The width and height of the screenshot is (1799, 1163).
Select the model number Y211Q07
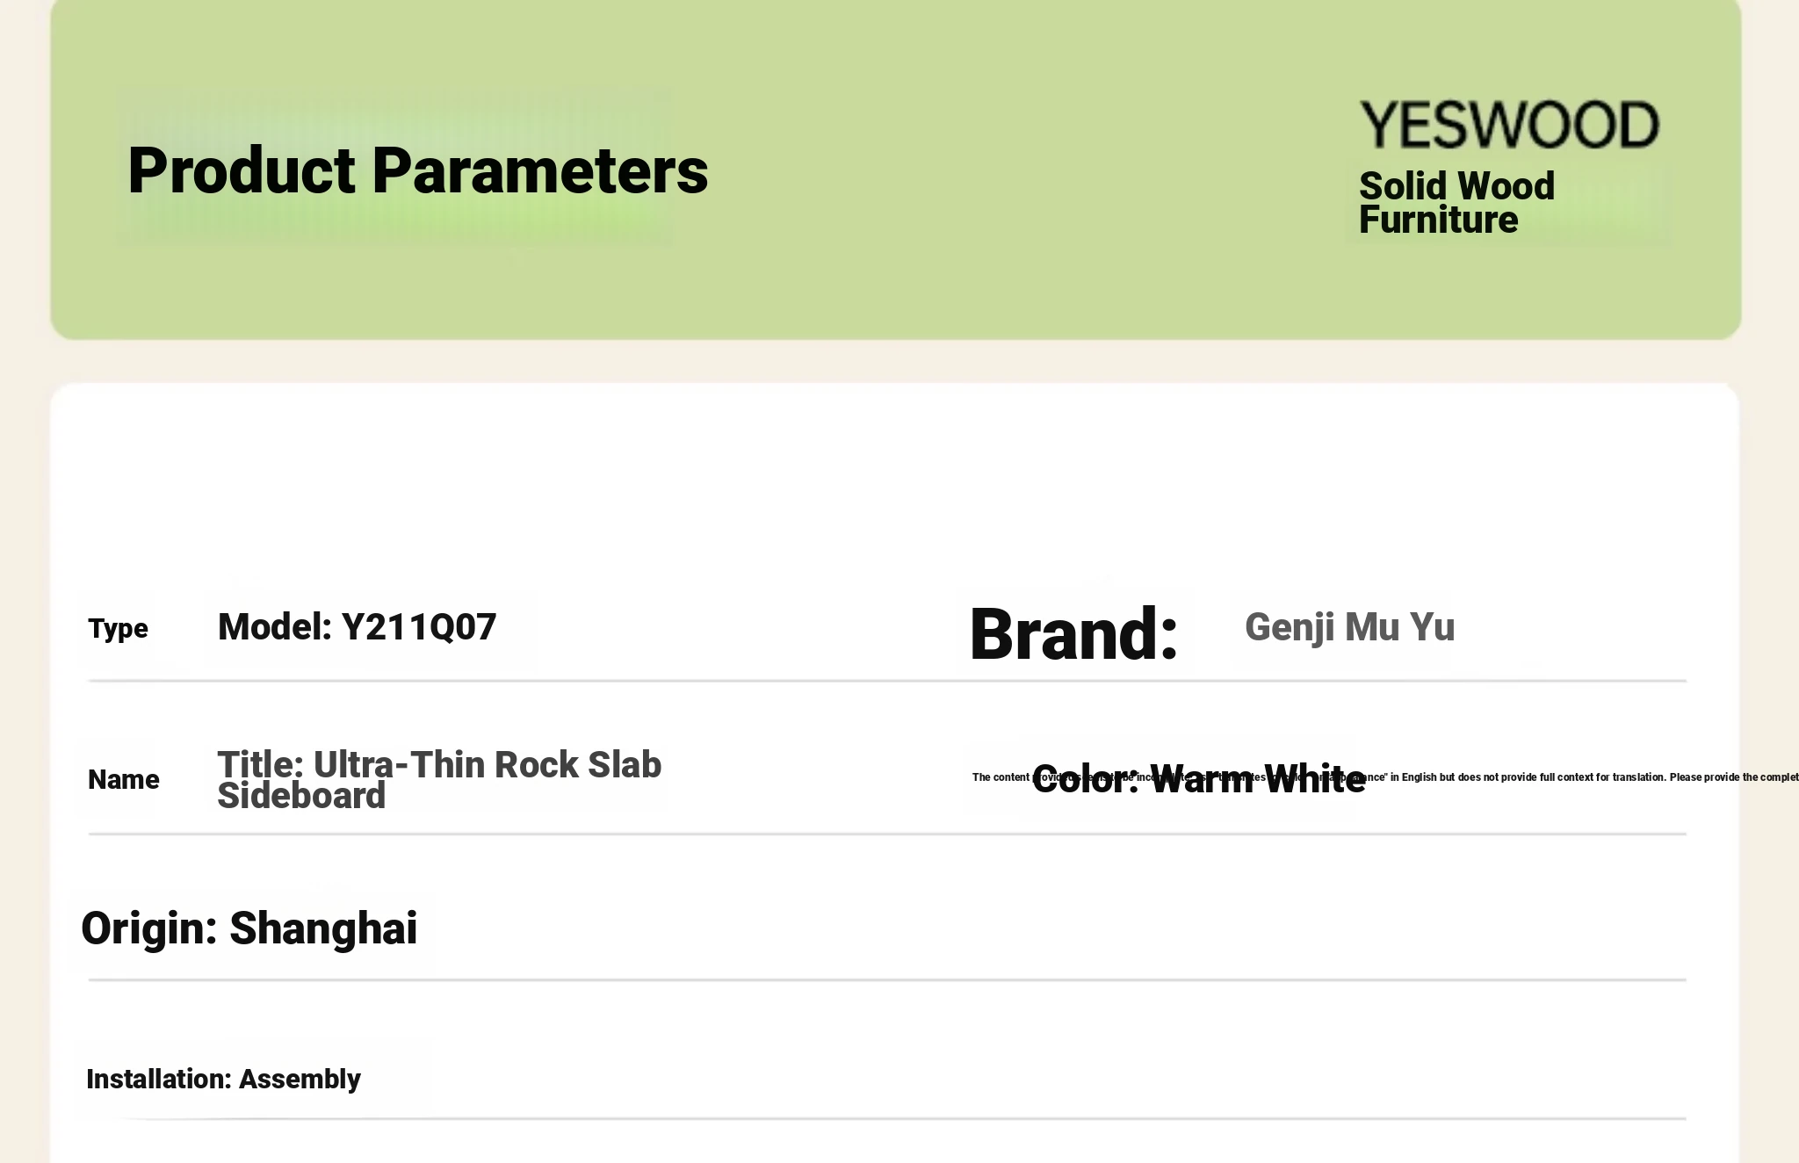point(419,627)
